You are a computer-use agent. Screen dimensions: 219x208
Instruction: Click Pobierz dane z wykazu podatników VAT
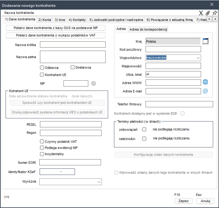tap(55, 35)
